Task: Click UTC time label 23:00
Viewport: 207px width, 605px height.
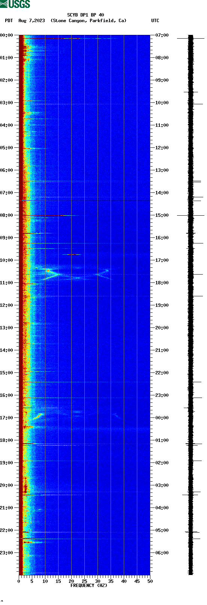Action: click(x=162, y=395)
